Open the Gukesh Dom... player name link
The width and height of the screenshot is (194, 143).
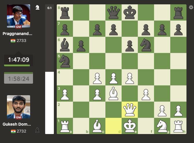17,124
